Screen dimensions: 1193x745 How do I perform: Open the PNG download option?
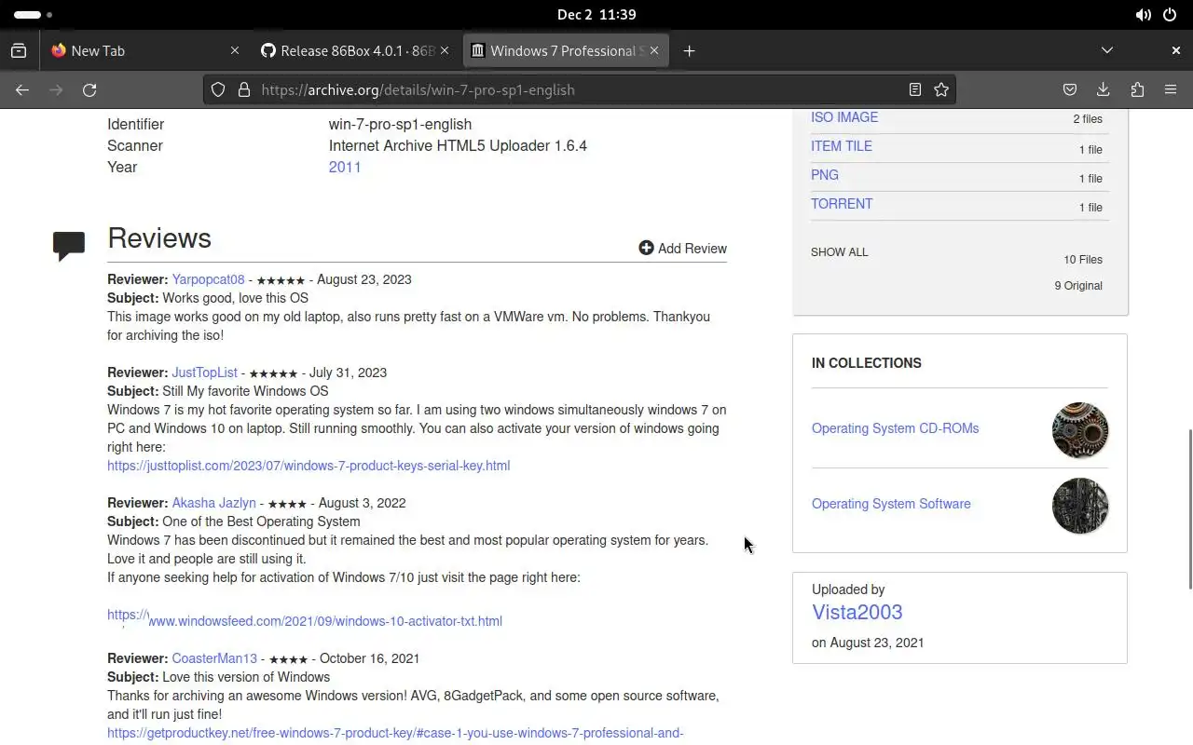pyautogui.click(x=825, y=175)
